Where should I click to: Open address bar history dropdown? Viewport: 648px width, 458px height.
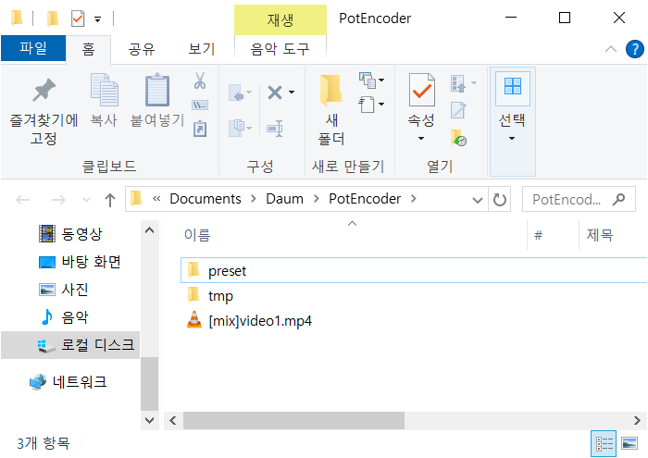click(478, 200)
